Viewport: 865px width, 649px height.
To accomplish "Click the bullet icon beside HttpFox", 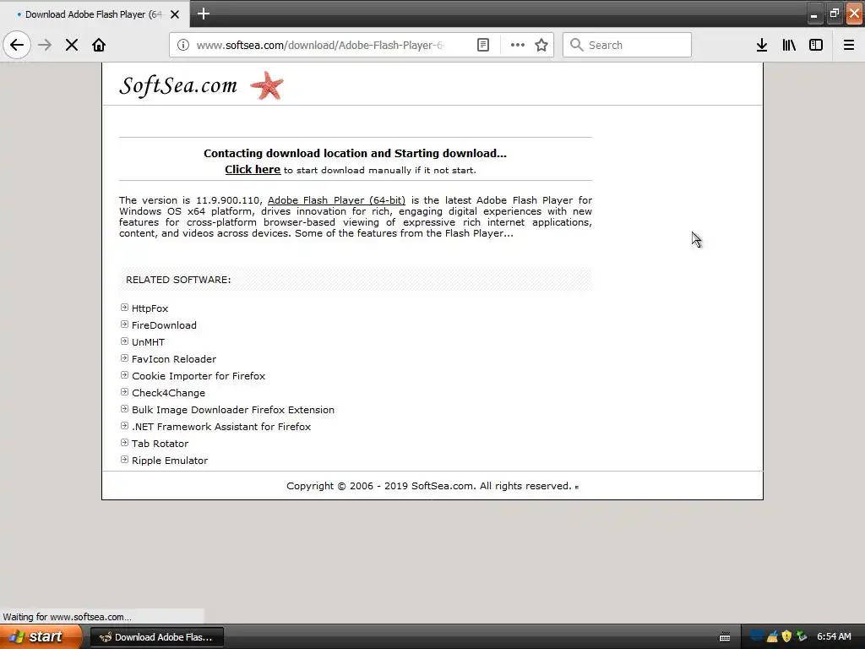I will [x=125, y=308].
